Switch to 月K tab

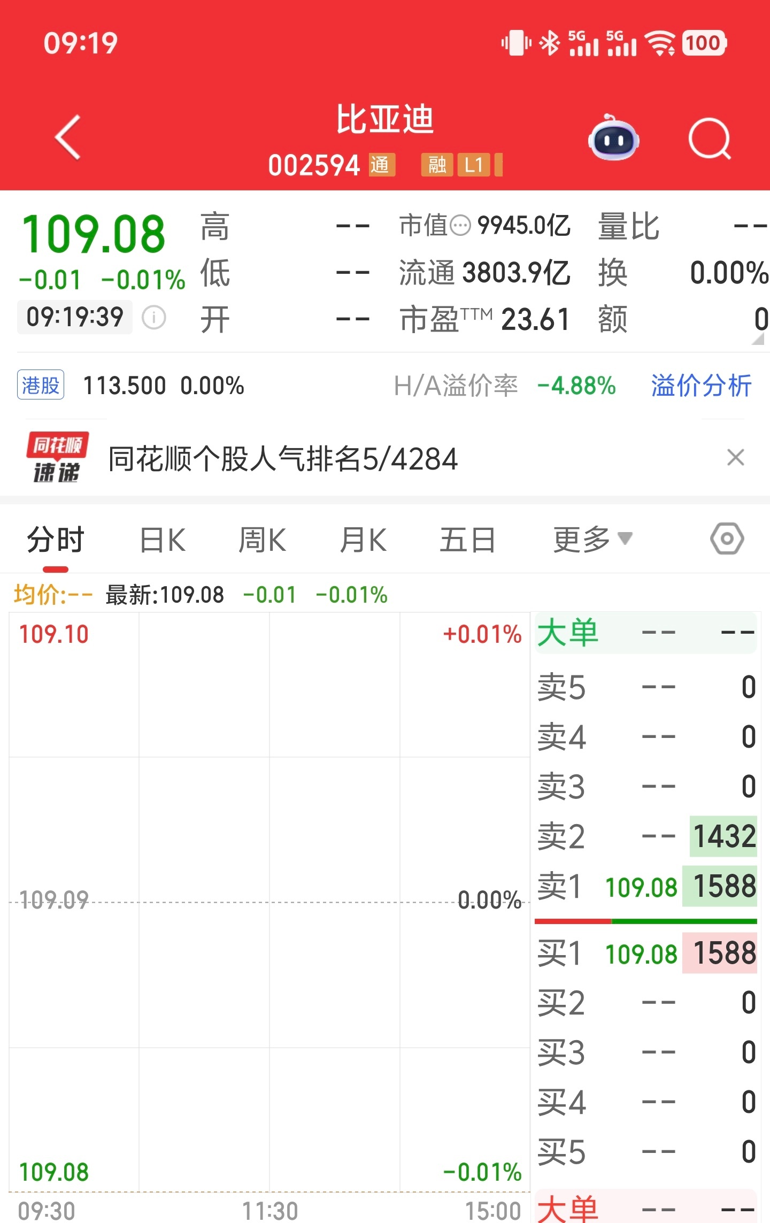(363, 539)
